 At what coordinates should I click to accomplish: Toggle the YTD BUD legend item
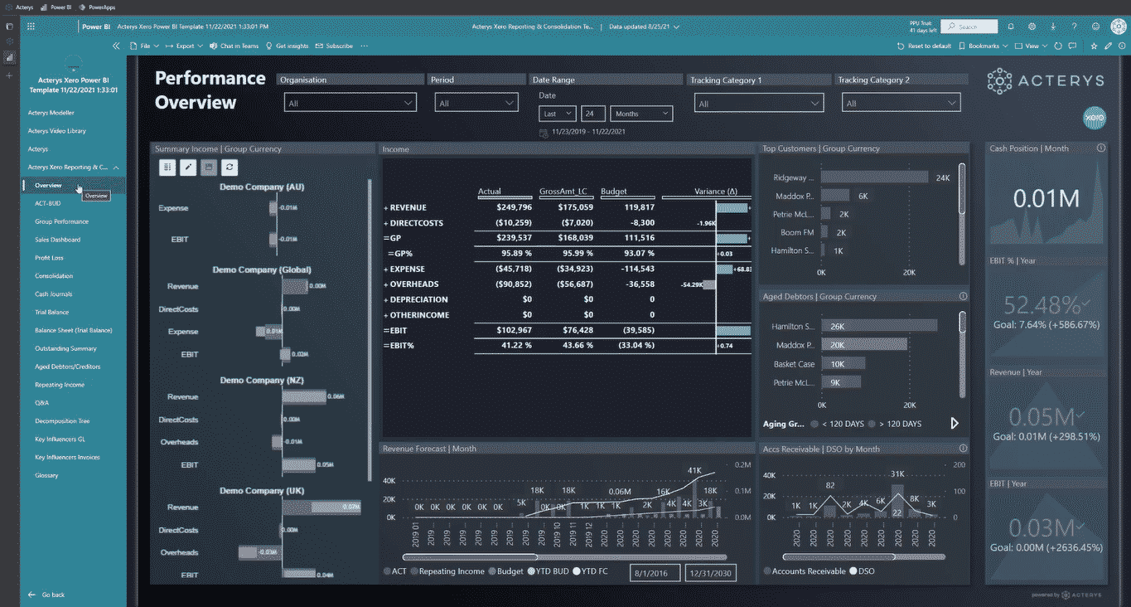[x=549, y=571]
